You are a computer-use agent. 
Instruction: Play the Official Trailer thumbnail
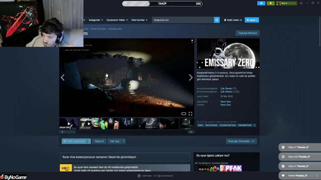(x=89, y=124)
